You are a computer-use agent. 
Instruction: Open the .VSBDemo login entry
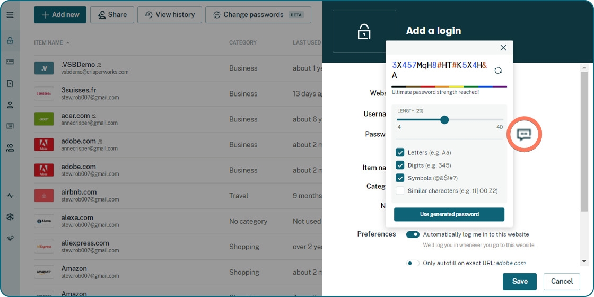click(178, 68)
